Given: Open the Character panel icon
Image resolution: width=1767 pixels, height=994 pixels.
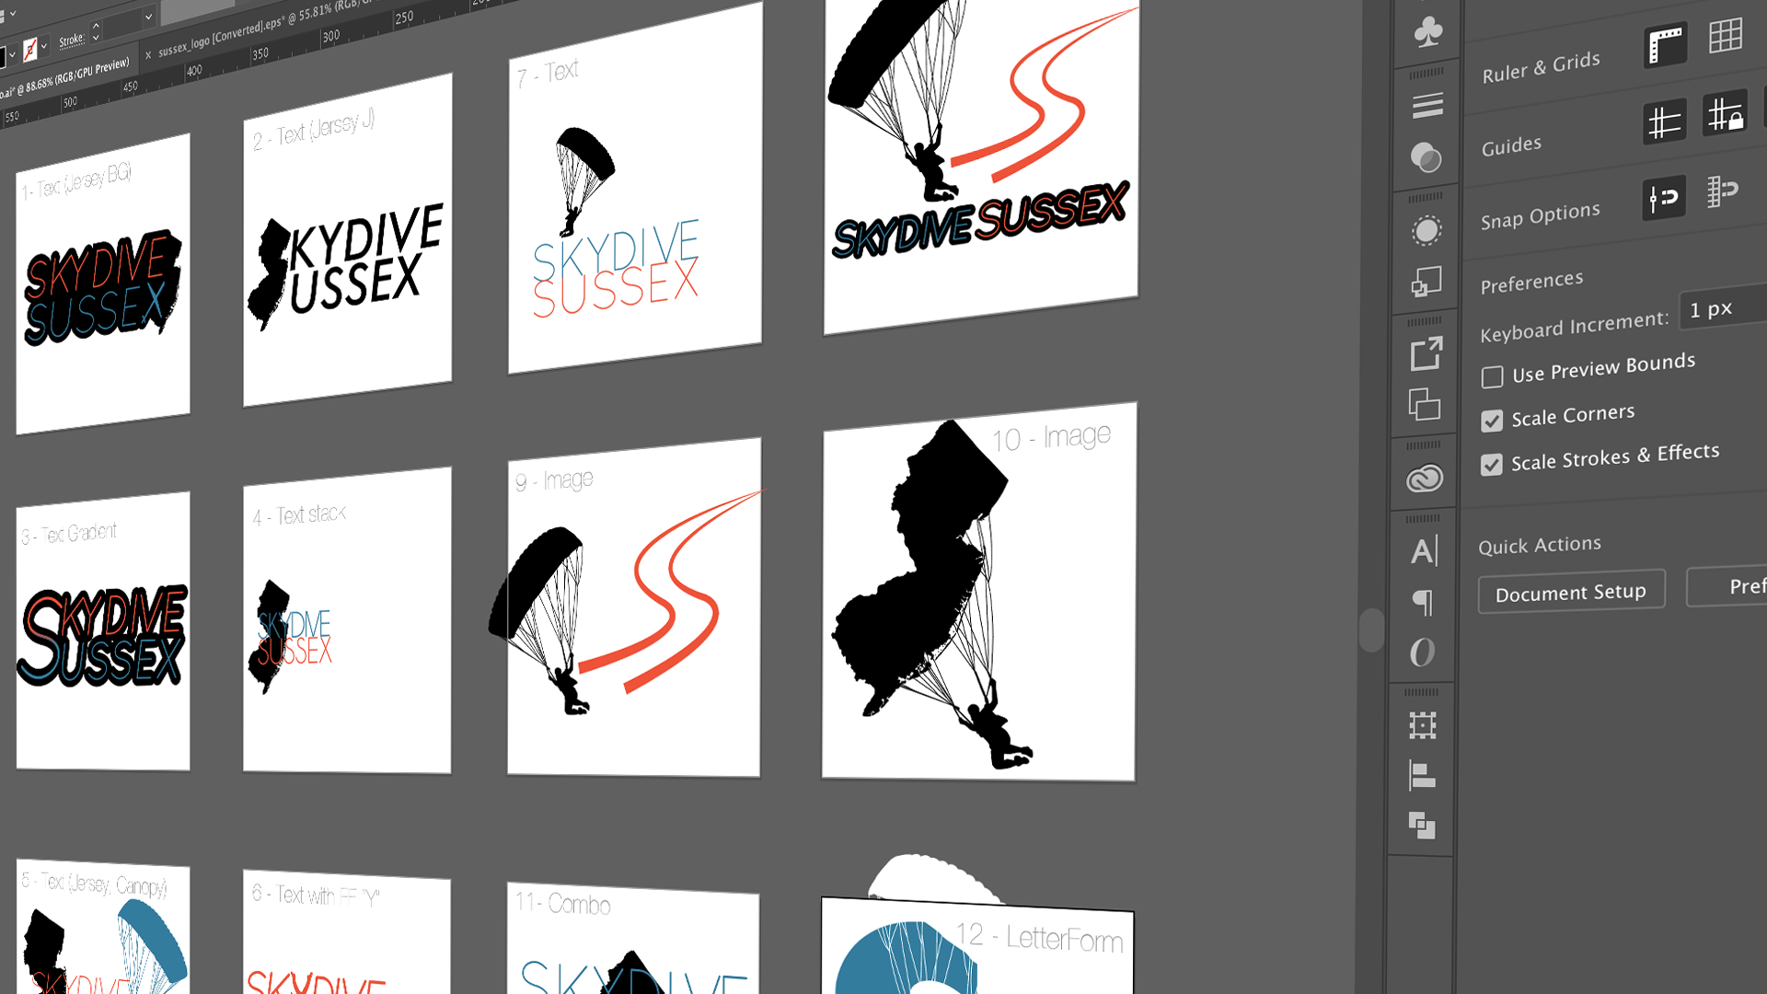Looking at the screenshot, I should click(1424, 551).
